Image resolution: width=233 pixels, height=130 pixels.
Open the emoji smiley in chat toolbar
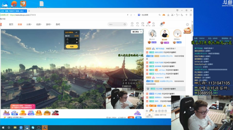[x=147, y=111]
